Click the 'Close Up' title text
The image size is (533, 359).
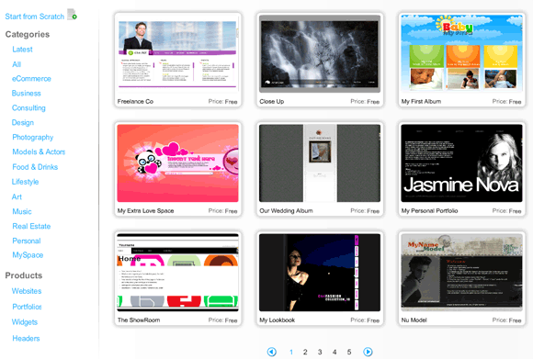click(x=272, y=101)
